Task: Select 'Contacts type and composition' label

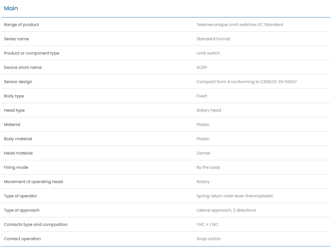Action: [x=36, y=224]
